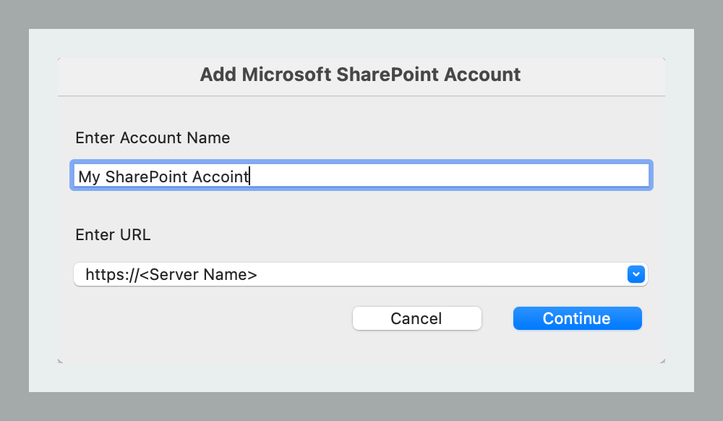Image resolution: width=723 pixels, height=421 pixels.
Task: Cancel the SharePoint account setup
Action: (x=416, y=318)
